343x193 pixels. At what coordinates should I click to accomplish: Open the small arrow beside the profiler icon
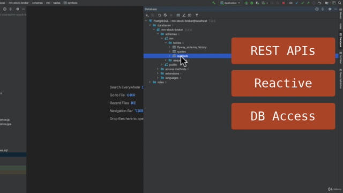[x=267, y=3]
